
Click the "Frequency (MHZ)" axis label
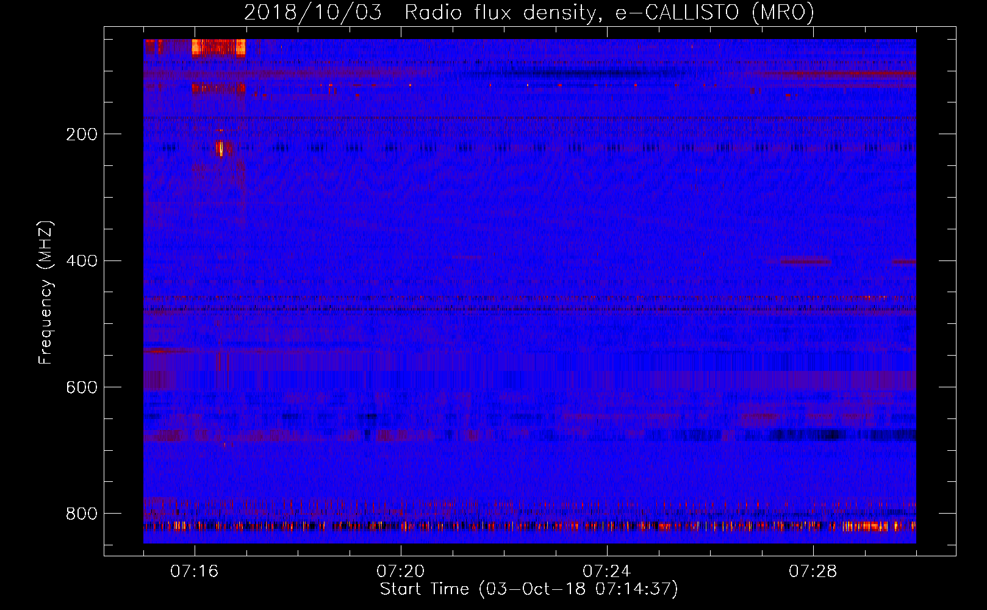46,292
